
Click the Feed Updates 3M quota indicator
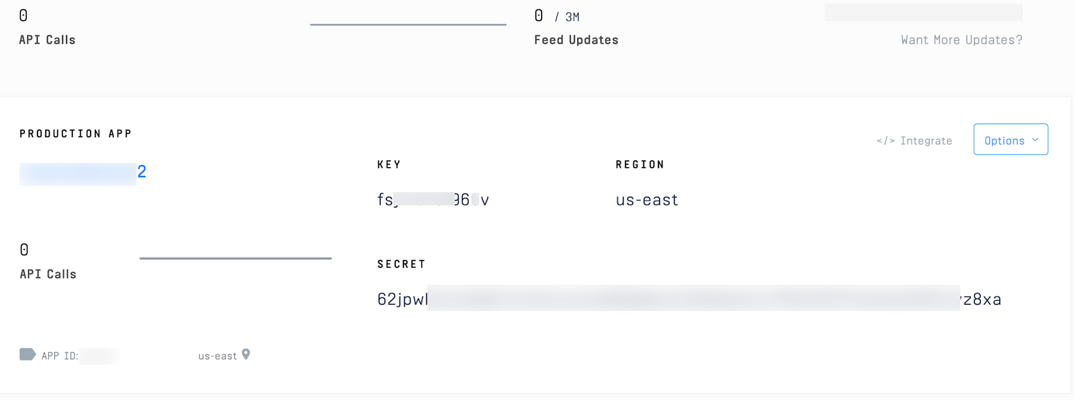(568, 15)
